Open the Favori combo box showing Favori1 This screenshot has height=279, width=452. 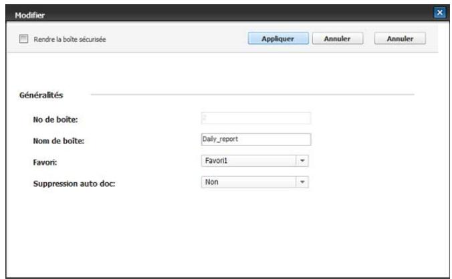[246, 161]
